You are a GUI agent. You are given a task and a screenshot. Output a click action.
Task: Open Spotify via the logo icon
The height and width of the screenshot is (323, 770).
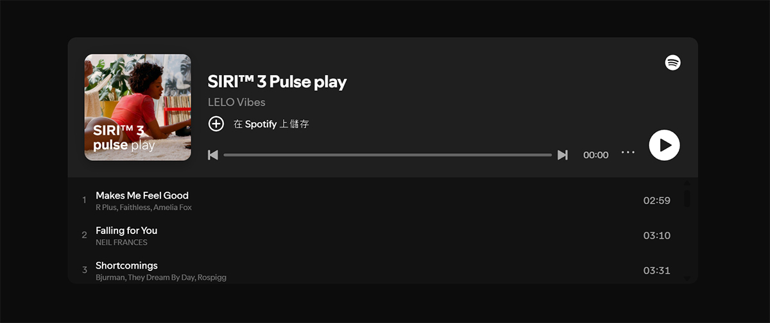click(672, 63)
